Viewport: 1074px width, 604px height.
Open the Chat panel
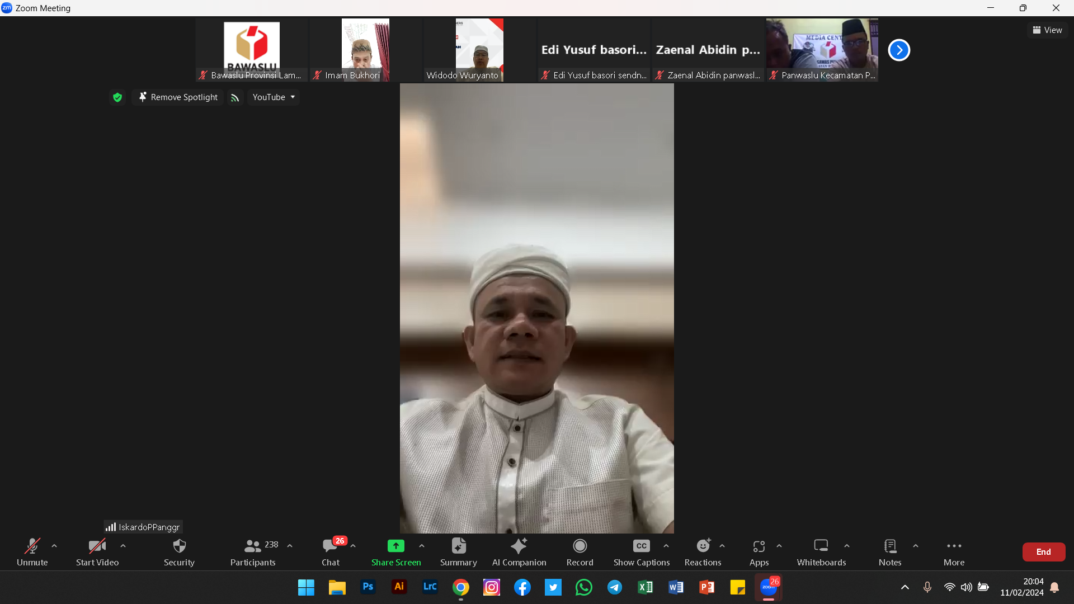pos(331,552)
